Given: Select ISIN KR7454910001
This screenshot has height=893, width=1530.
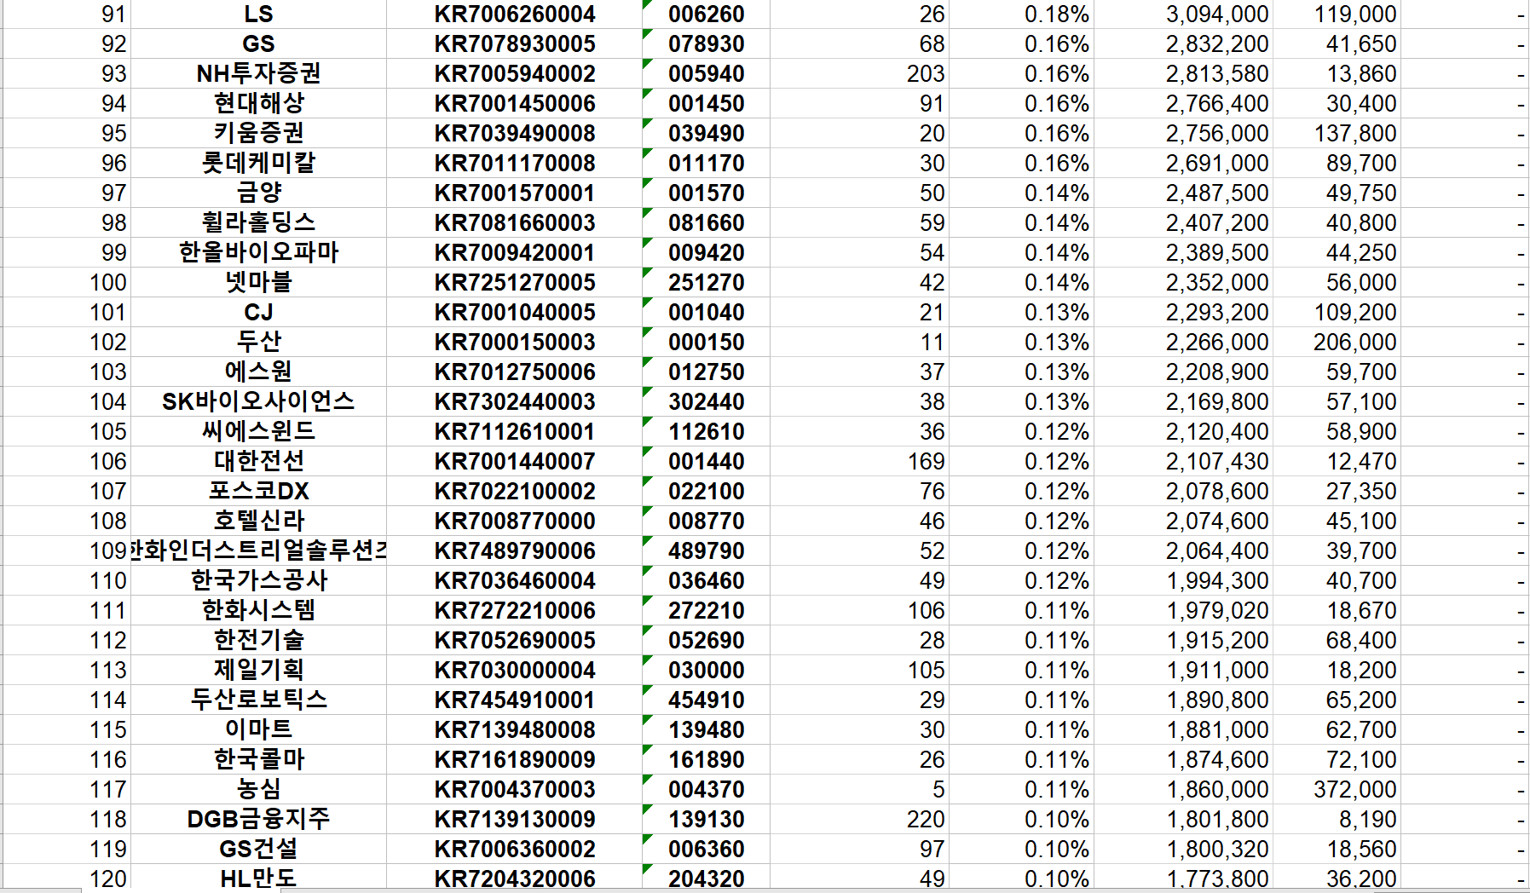Looking at the screenshot, I should (514, 700).
